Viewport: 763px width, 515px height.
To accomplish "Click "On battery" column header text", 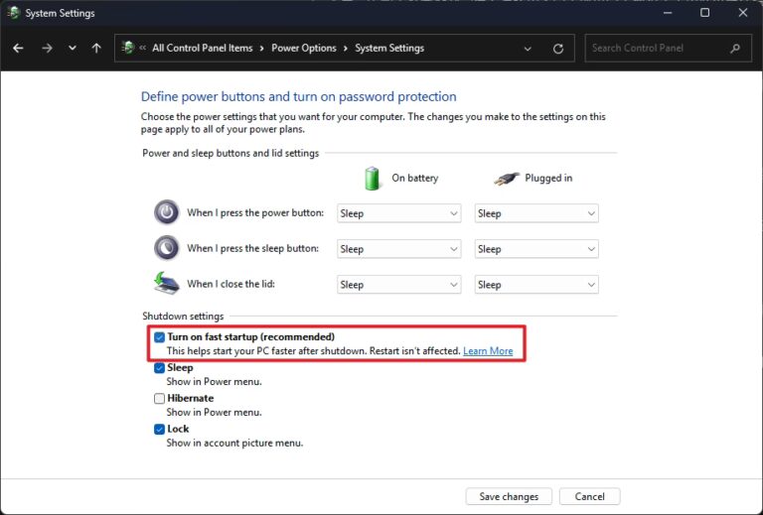I will (415, 178).
